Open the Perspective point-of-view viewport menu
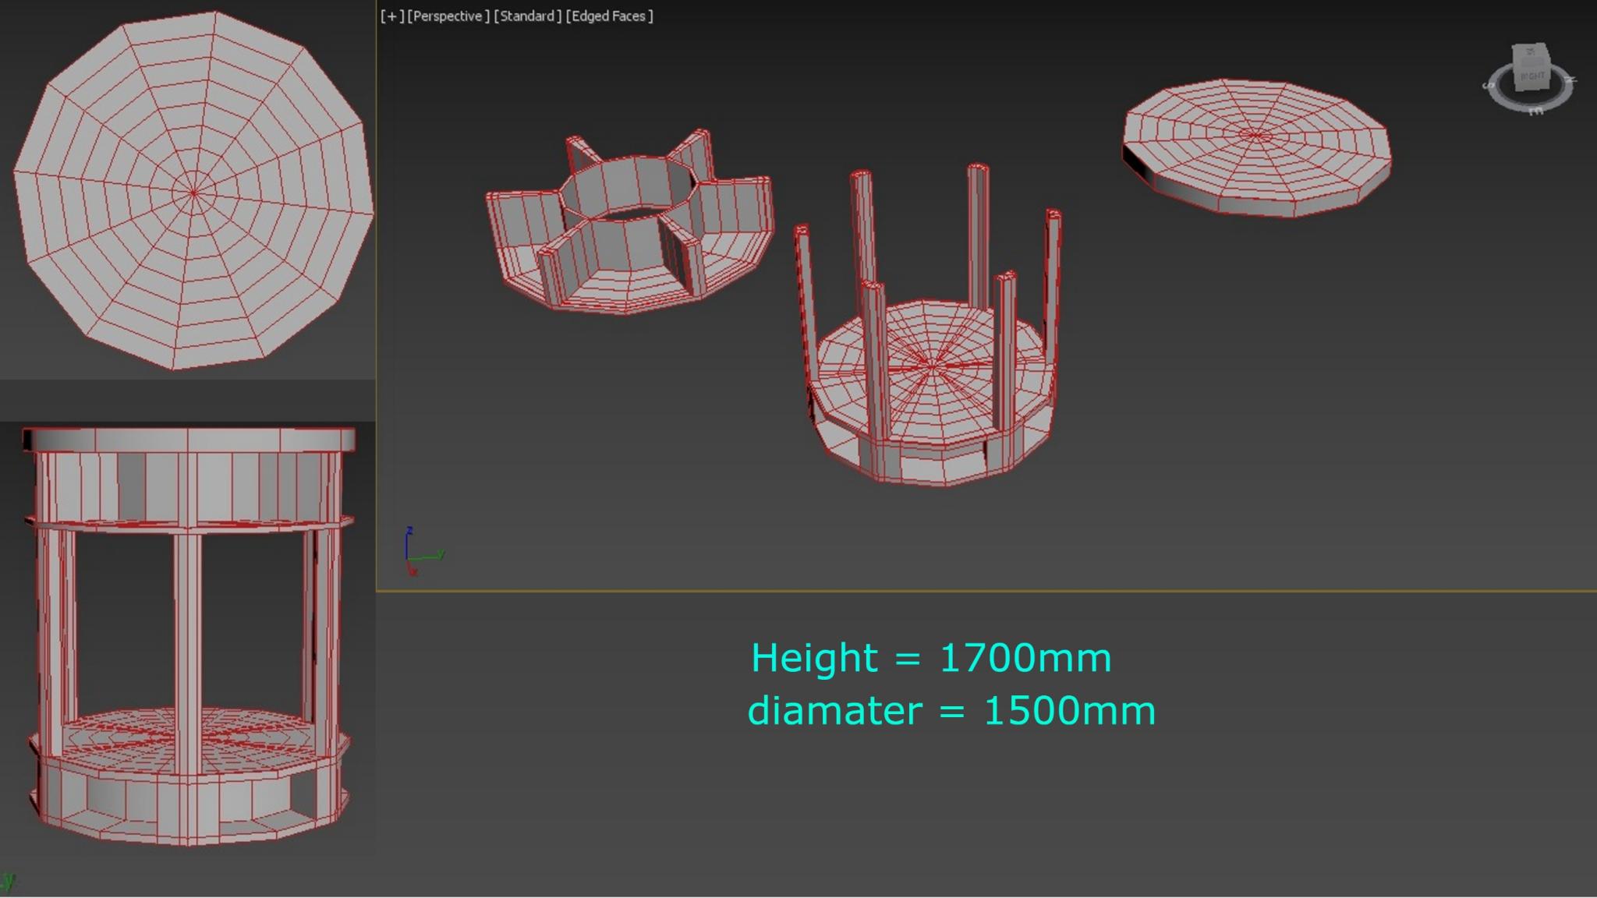This screenshot has width=1597, height=898. tap(448, 16)
